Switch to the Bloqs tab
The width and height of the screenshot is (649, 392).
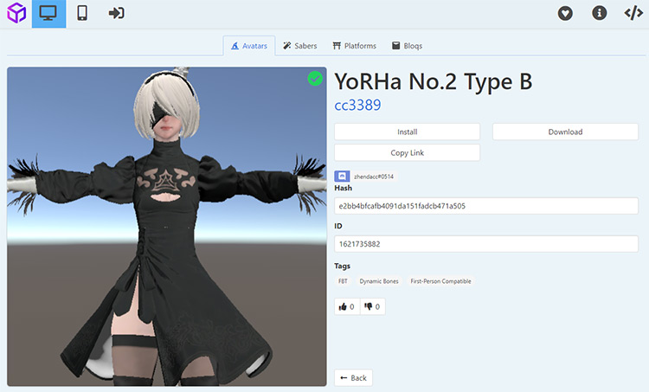click(x=408, y=46)
